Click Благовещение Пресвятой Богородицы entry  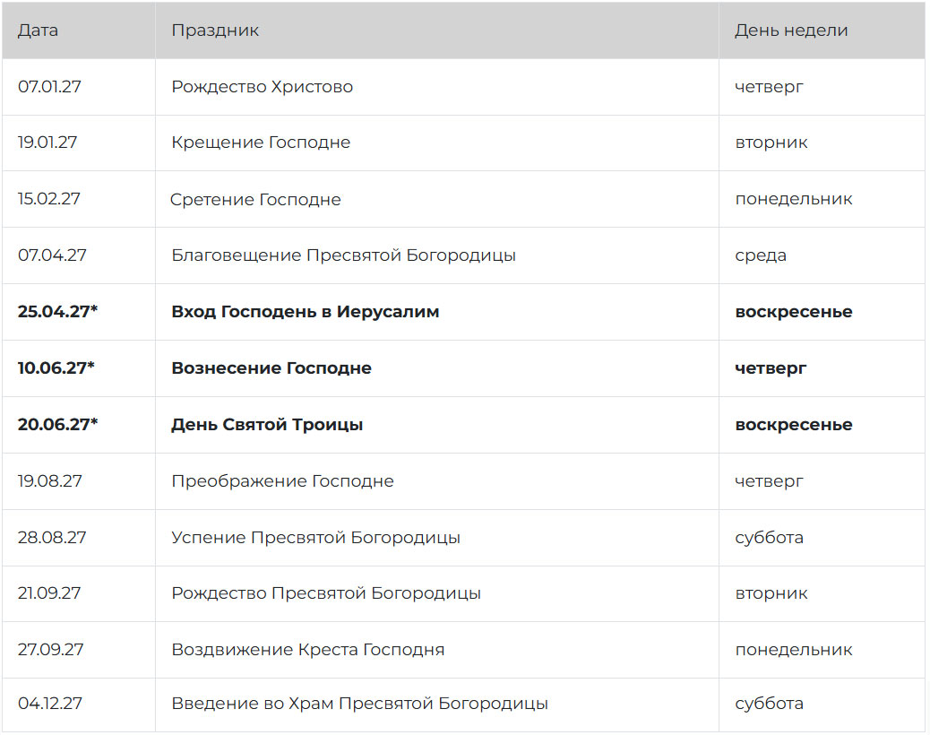(x=343, y=255)
